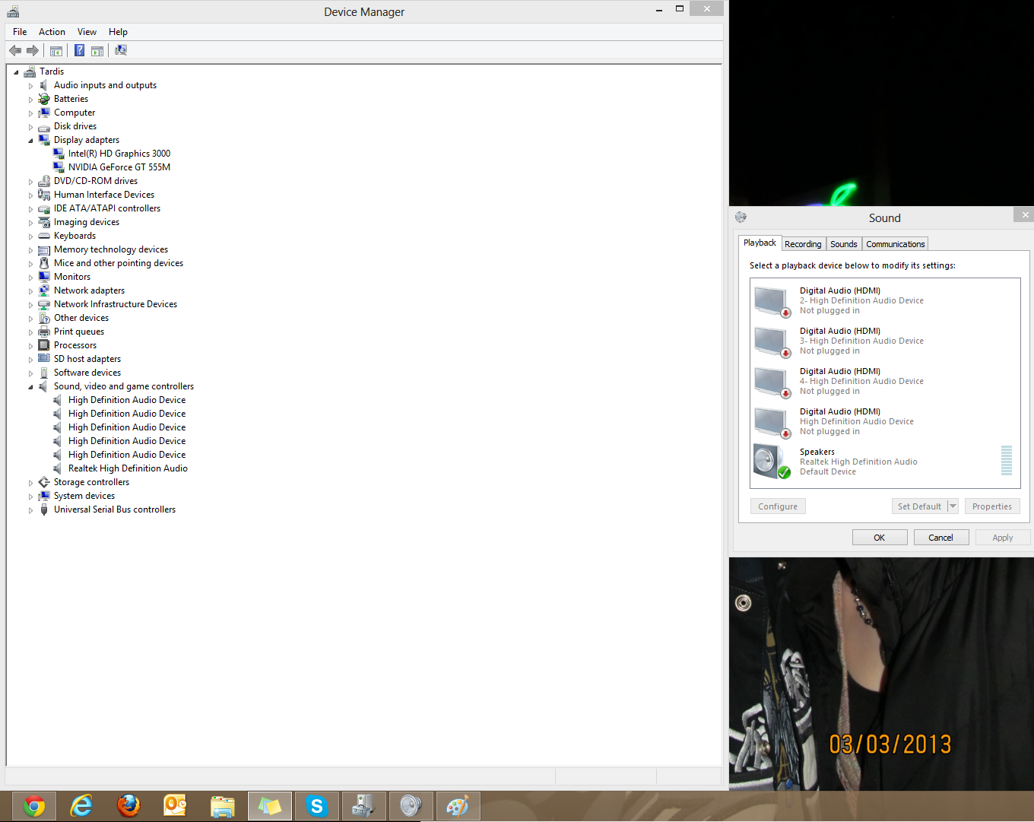Collapse the Tardis root node
Image resolution: width=1034 pixels, height=822 pixels.
pos(16,72)
